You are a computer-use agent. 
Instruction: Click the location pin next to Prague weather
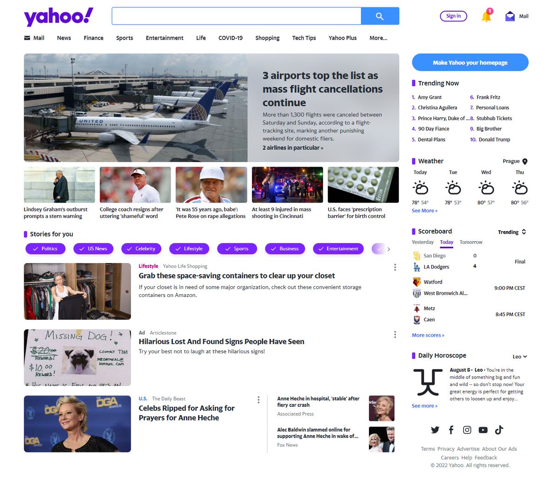point(526,161)
